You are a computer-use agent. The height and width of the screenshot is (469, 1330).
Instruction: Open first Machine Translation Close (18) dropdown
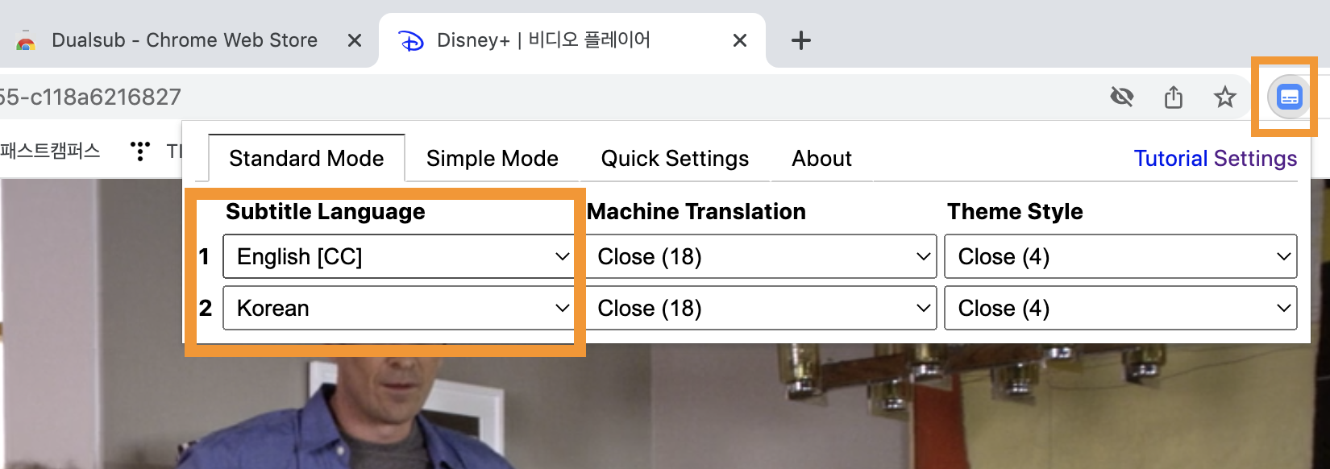click(760, 256)
